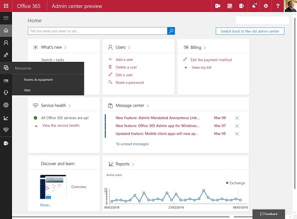
Task: Open the notifications bell icon
Action: 254,6
